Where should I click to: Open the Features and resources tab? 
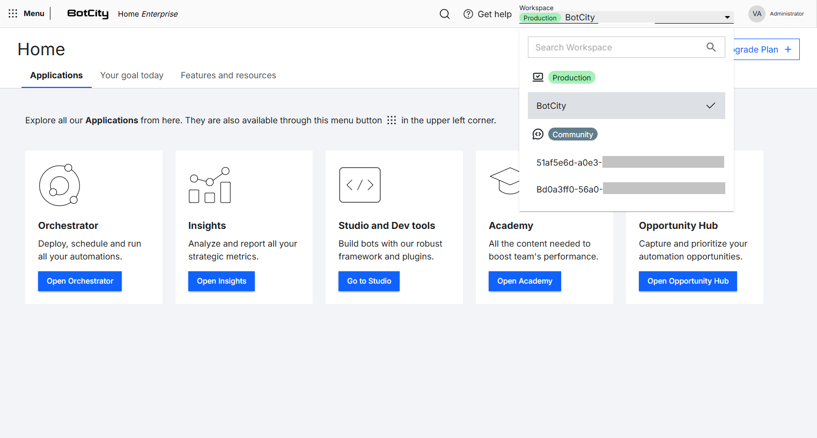click(228, 76)
